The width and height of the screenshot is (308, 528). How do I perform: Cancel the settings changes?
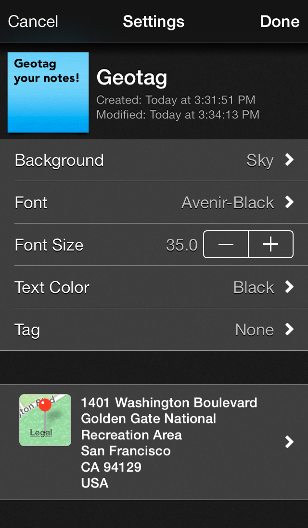coord(33,22)
